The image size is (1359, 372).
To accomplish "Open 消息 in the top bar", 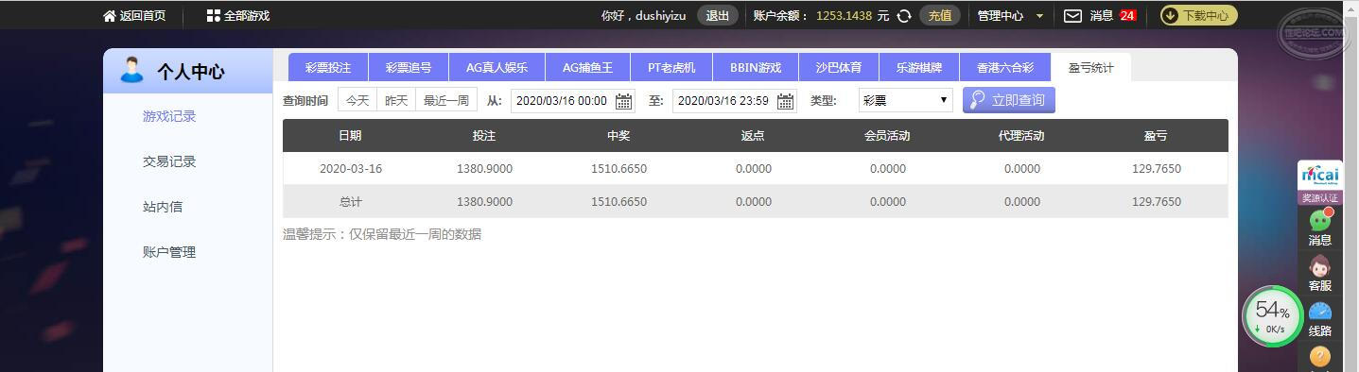I will [1101, 15].
